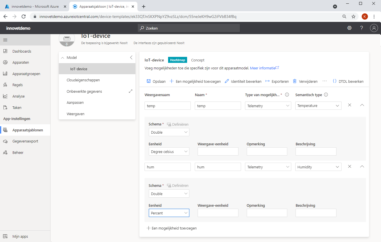Open Type dropdown for temp row
381x242 pixels.
268,106
